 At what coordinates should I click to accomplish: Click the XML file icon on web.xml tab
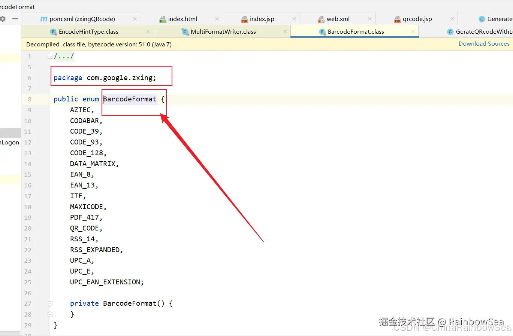[x=321, y=19]
